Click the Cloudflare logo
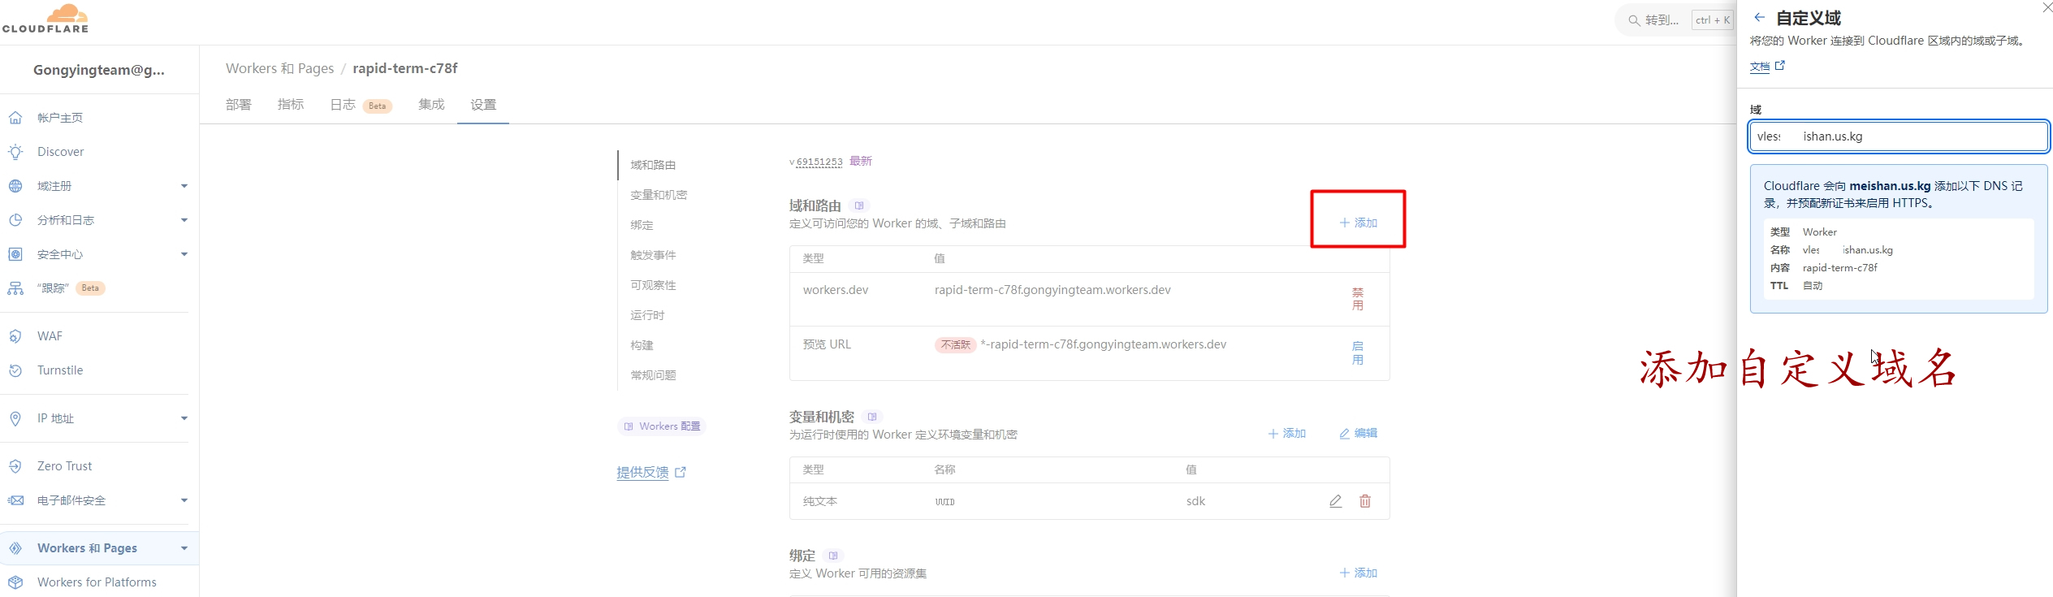This screenshot has height=597, width=2053. (x=45, y=18)
